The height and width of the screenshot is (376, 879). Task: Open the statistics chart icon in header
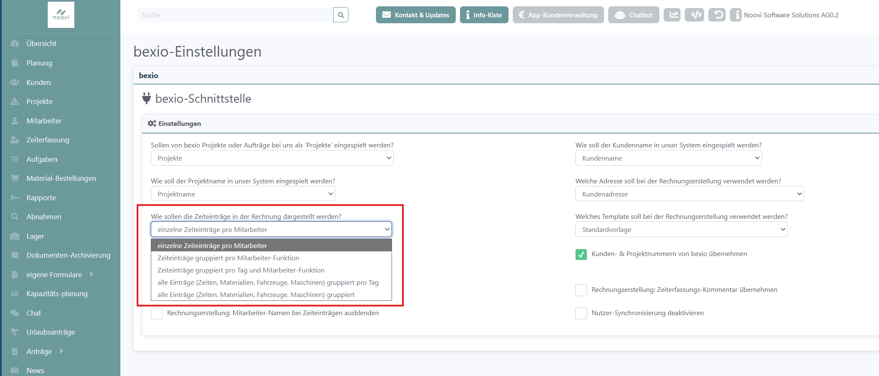[x=672, y=15]
